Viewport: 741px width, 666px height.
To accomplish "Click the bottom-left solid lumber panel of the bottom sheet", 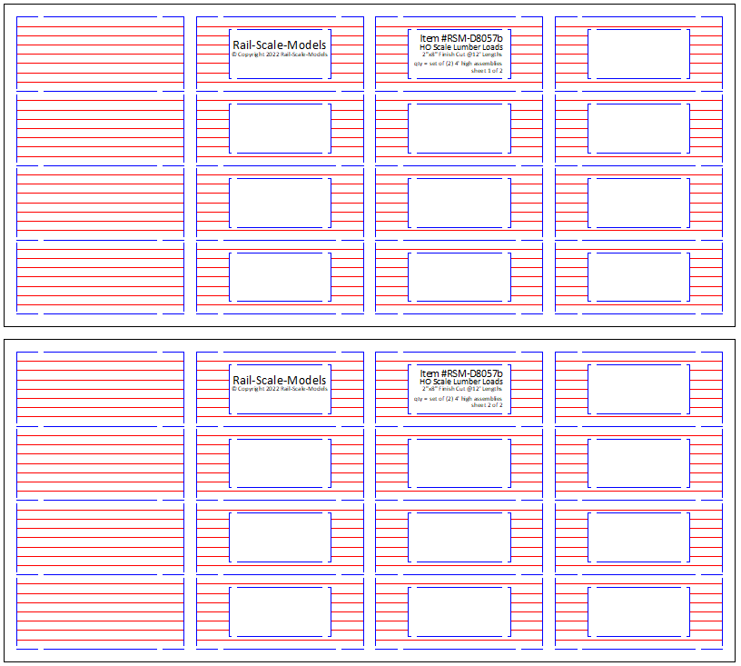I will [100, 612].
